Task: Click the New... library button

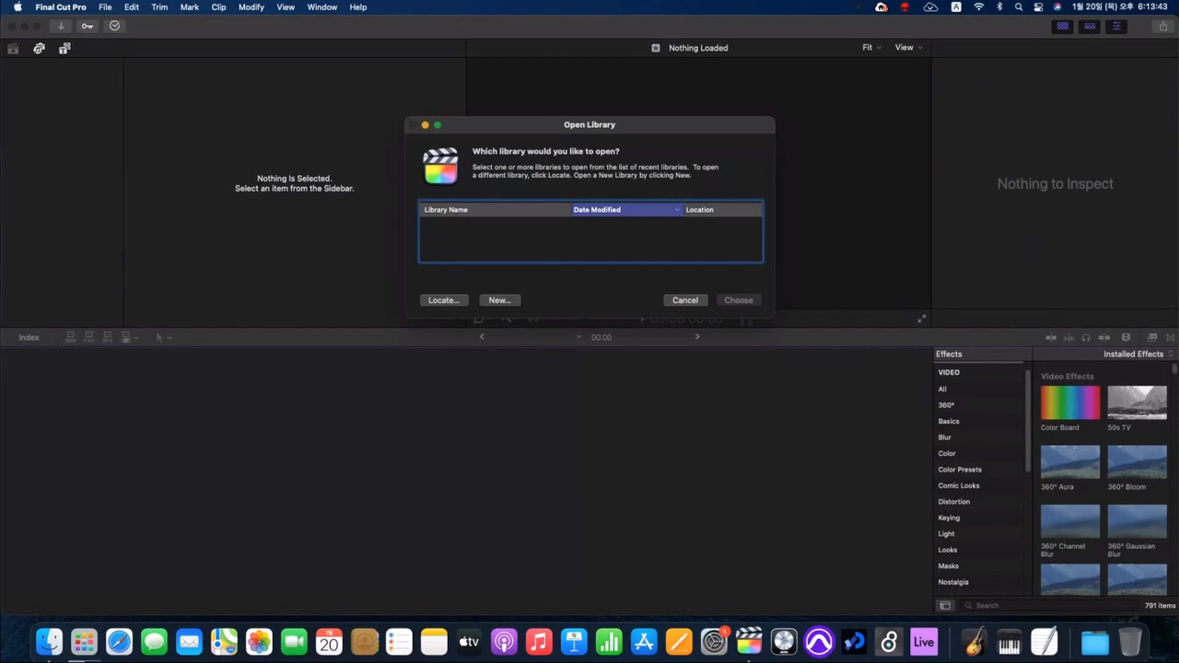Action: pyautogui.click(x=499, y=300)
